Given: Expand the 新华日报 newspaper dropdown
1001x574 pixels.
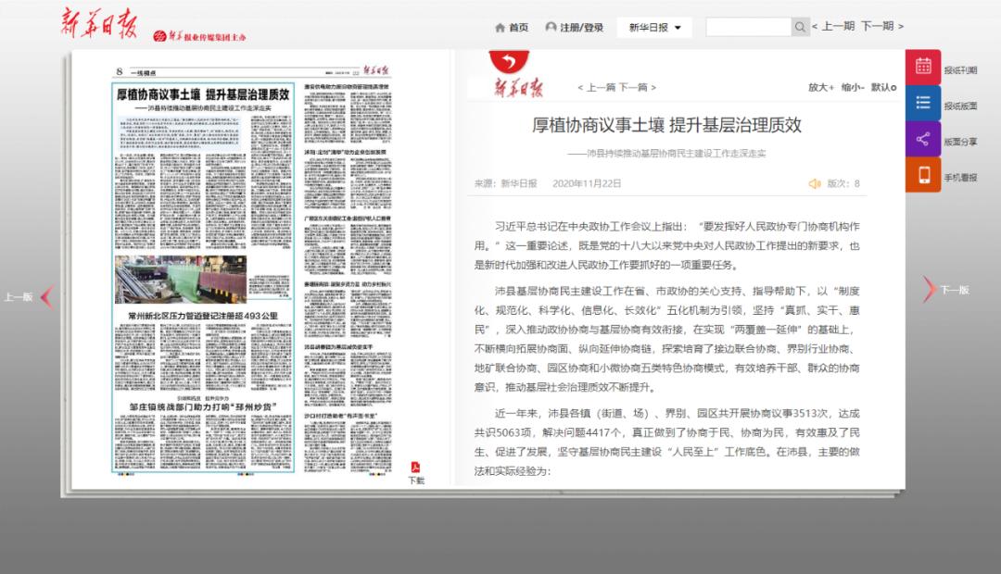Looking at the screenshot, I should [654, 27].
